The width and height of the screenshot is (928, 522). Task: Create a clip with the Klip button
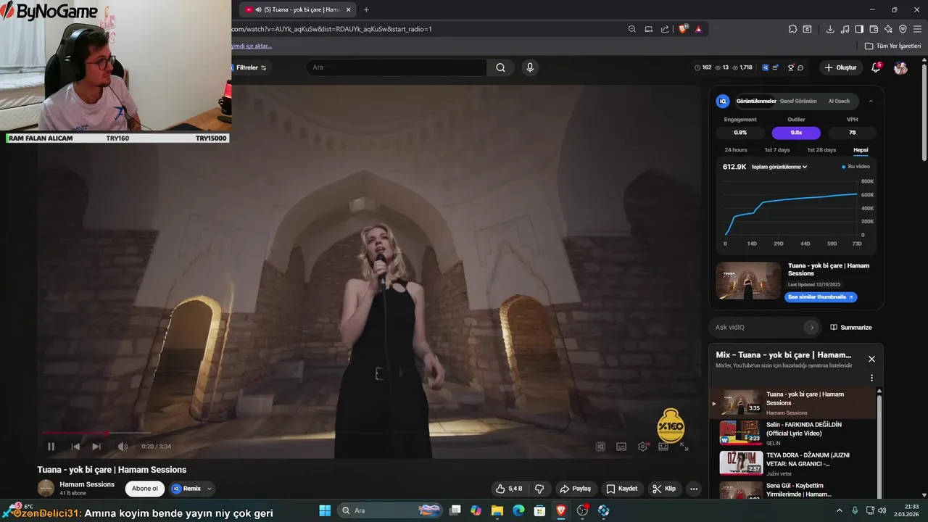pos(664,489)
